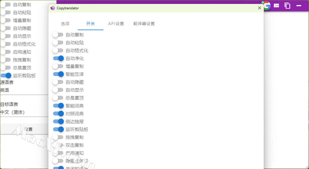The width and height of the screenshot is (309, 169).
Task: Minimize the main window with the dash icon
Action: point(299,6)
